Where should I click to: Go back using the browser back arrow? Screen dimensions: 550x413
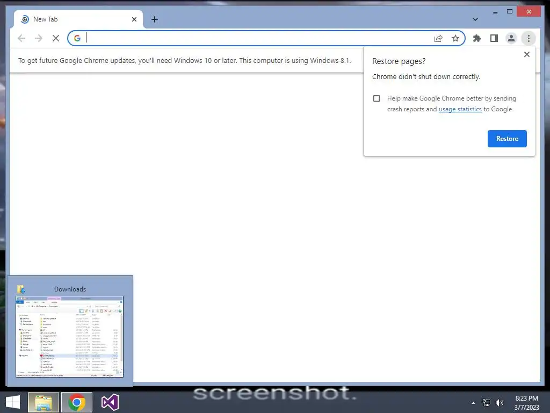click(x=21, y=38)
